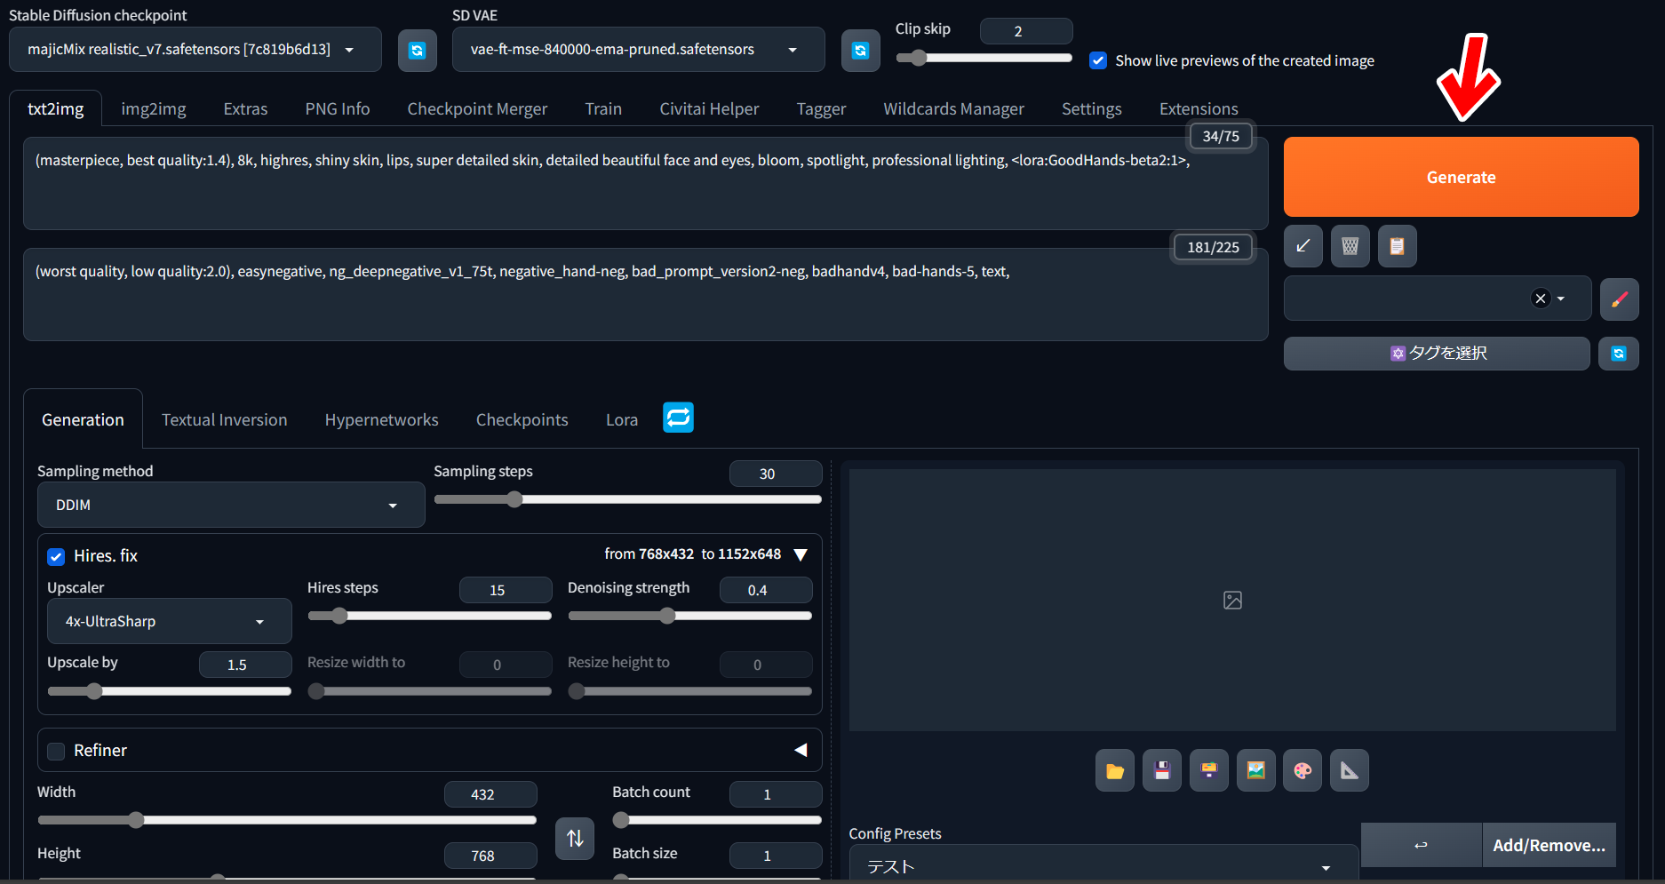Expand the Refiner section arrow
Viewport: 1665px width, 884px height.
[x=801, y=750]
